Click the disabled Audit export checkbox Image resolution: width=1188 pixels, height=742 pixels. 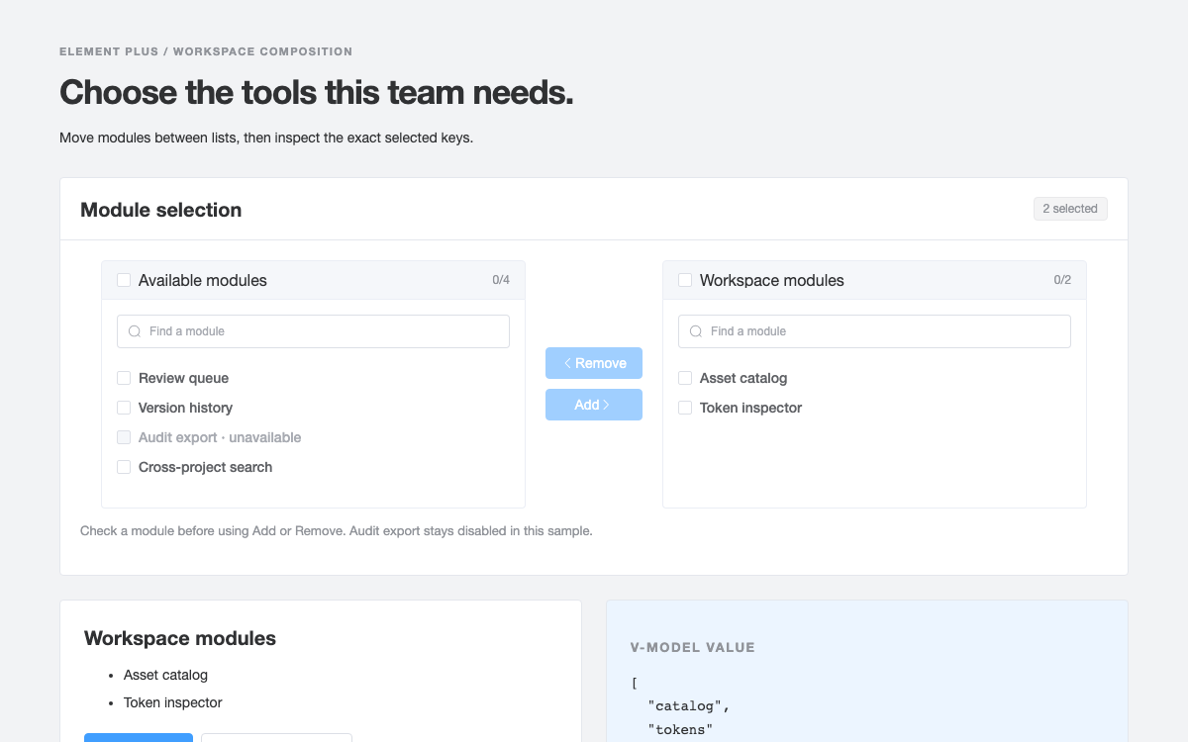tap(124, 437)
